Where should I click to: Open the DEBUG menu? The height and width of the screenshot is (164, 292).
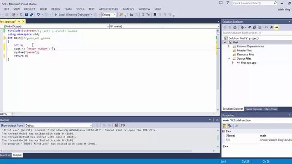coord(56,9)
